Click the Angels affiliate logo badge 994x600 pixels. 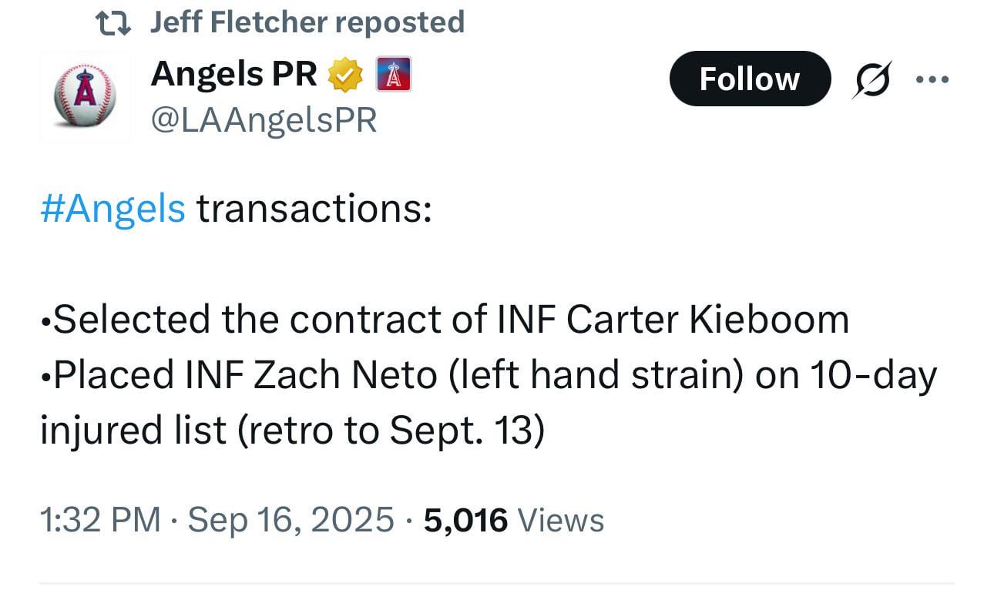pyautogui.click(x=393, y=75)
